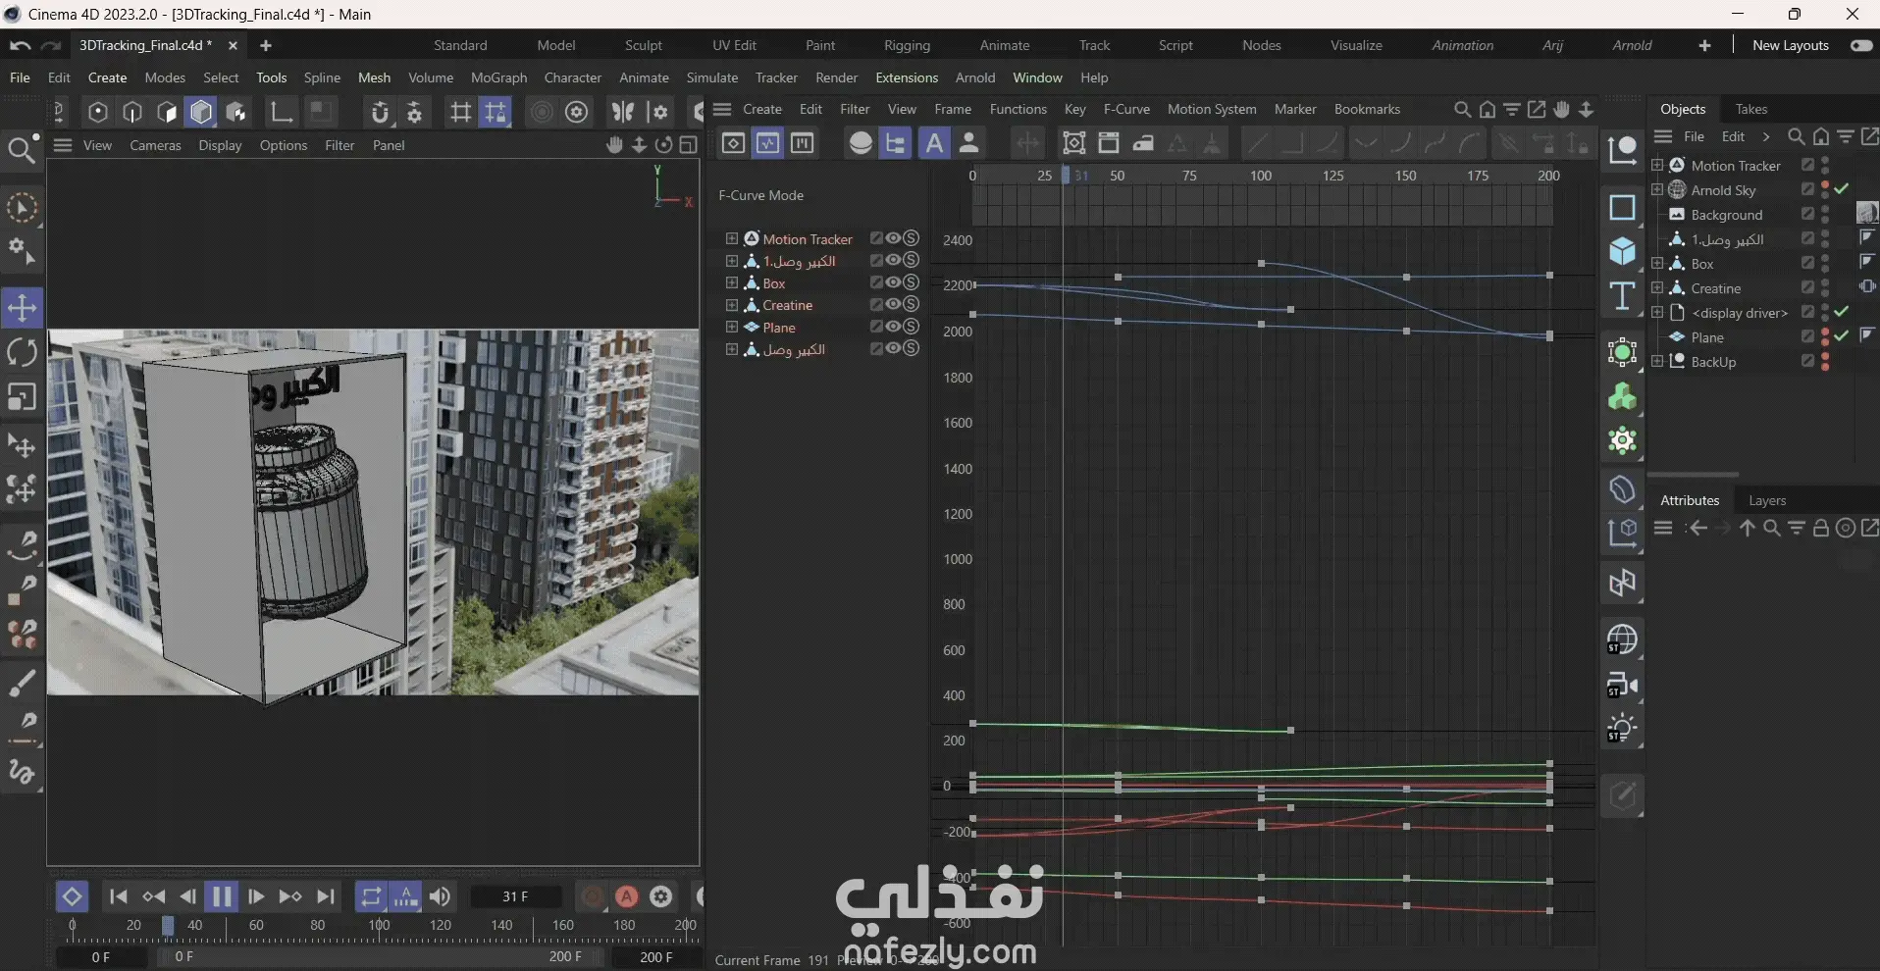Image resolution: width=1880 pixels, height=971 pixels.
Task: Switch to the Layers tab
Action: pyautogui.click(x=1767, y=500)
